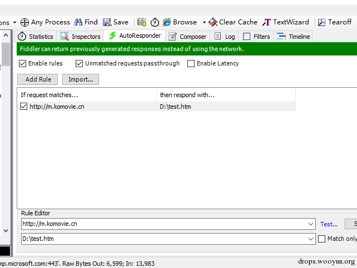Open the Timeline tab
The width and height of the screenshot is (357, 268).
coord(293,36)
